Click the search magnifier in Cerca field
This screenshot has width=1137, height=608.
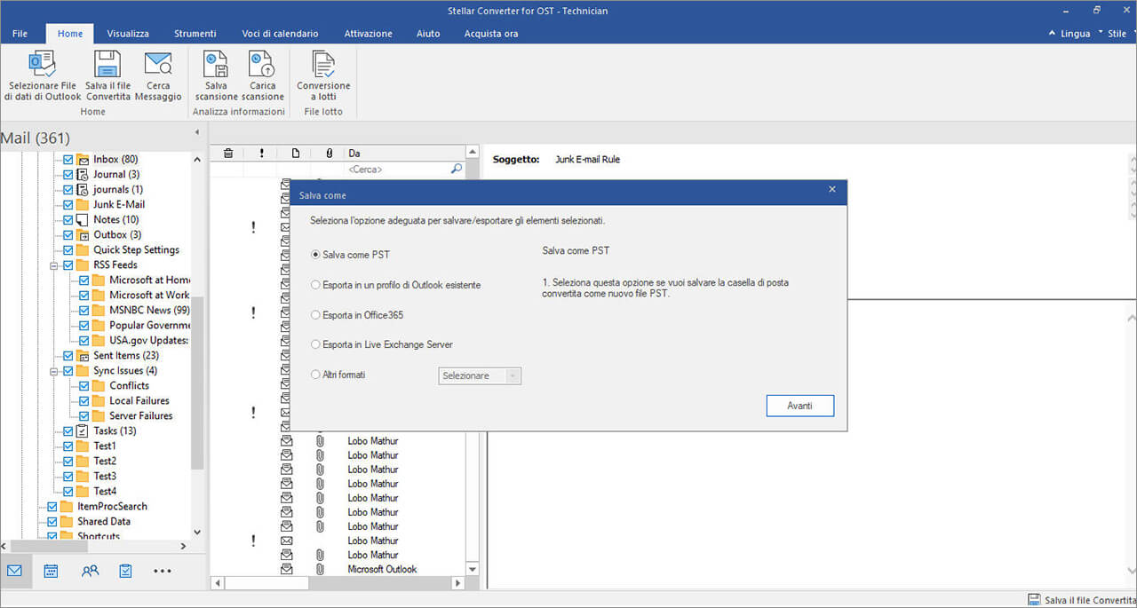click(x=457, y=169)
